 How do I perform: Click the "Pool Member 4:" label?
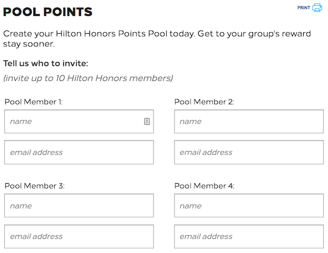(204, 186)
